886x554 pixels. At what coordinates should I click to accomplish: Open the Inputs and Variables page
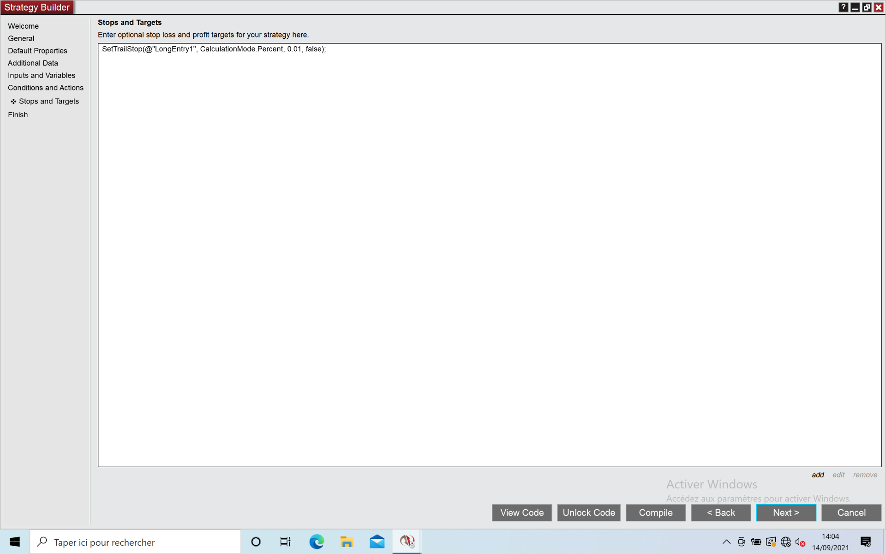(x=42, y=75)
